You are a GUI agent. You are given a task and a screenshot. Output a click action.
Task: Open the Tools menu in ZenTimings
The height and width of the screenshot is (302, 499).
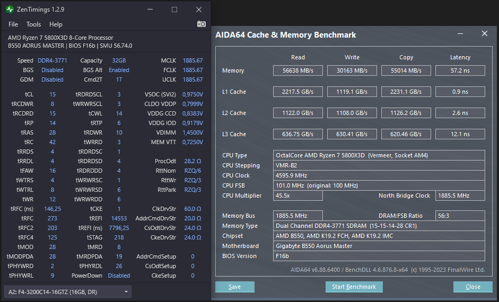coord(33,24)
